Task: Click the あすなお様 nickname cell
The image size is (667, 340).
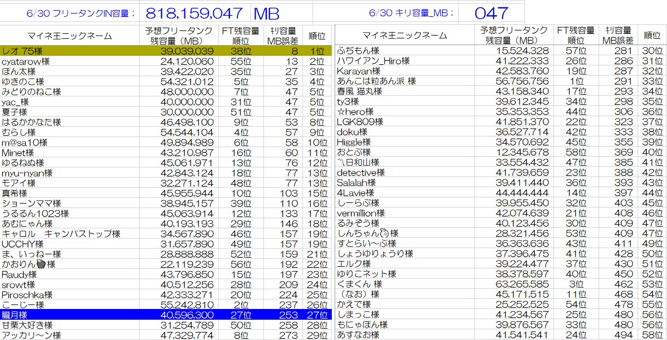Action: [404, 334]
